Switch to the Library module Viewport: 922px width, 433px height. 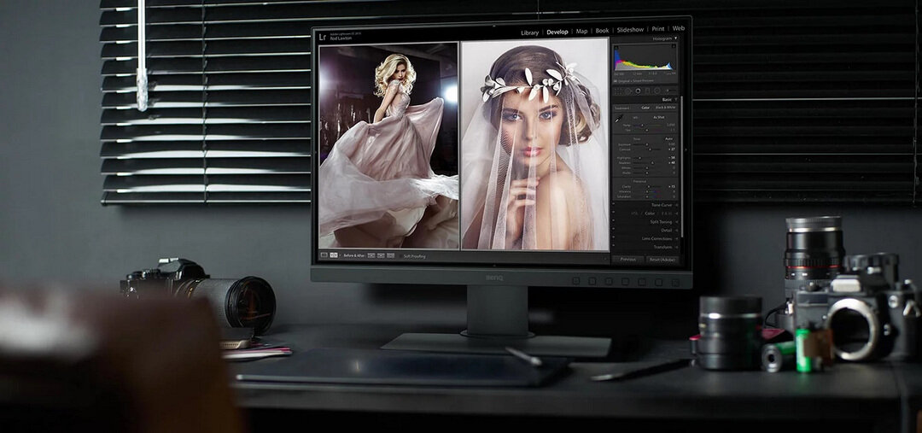(x=529, y=32)
